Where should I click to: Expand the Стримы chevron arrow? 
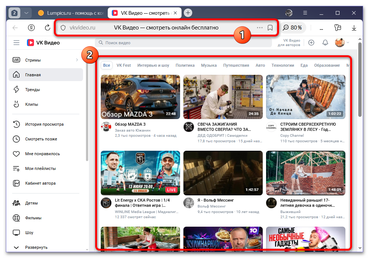click(x=77, y=60)
